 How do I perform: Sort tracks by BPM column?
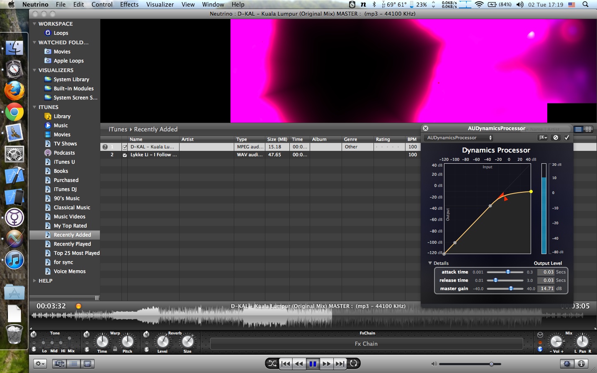click(x=412, y=139)
